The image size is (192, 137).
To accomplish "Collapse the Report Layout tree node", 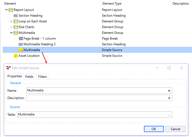I will [7, 10].
